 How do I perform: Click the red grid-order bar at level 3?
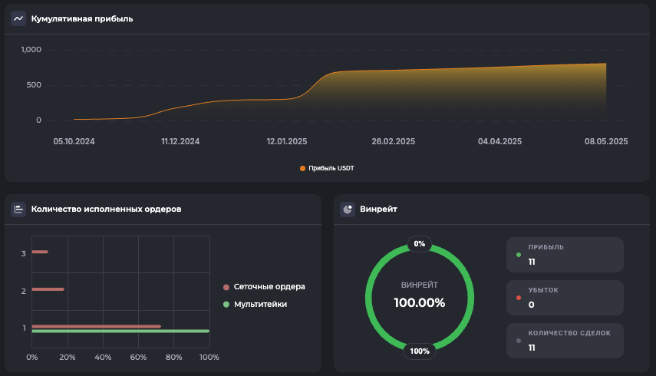(x=40, y=252)
